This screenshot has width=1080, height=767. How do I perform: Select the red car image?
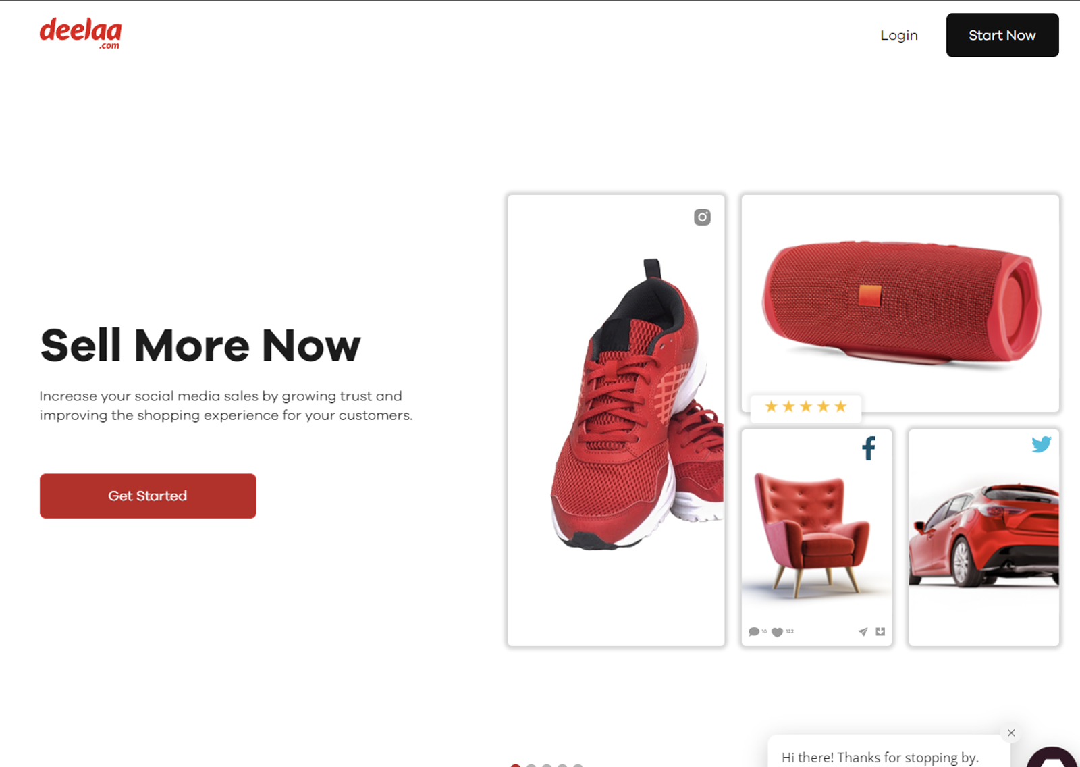pos(984,534)
